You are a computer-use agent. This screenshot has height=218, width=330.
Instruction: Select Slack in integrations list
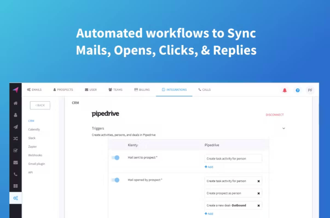pyautogui.click(x=32, y=138)
